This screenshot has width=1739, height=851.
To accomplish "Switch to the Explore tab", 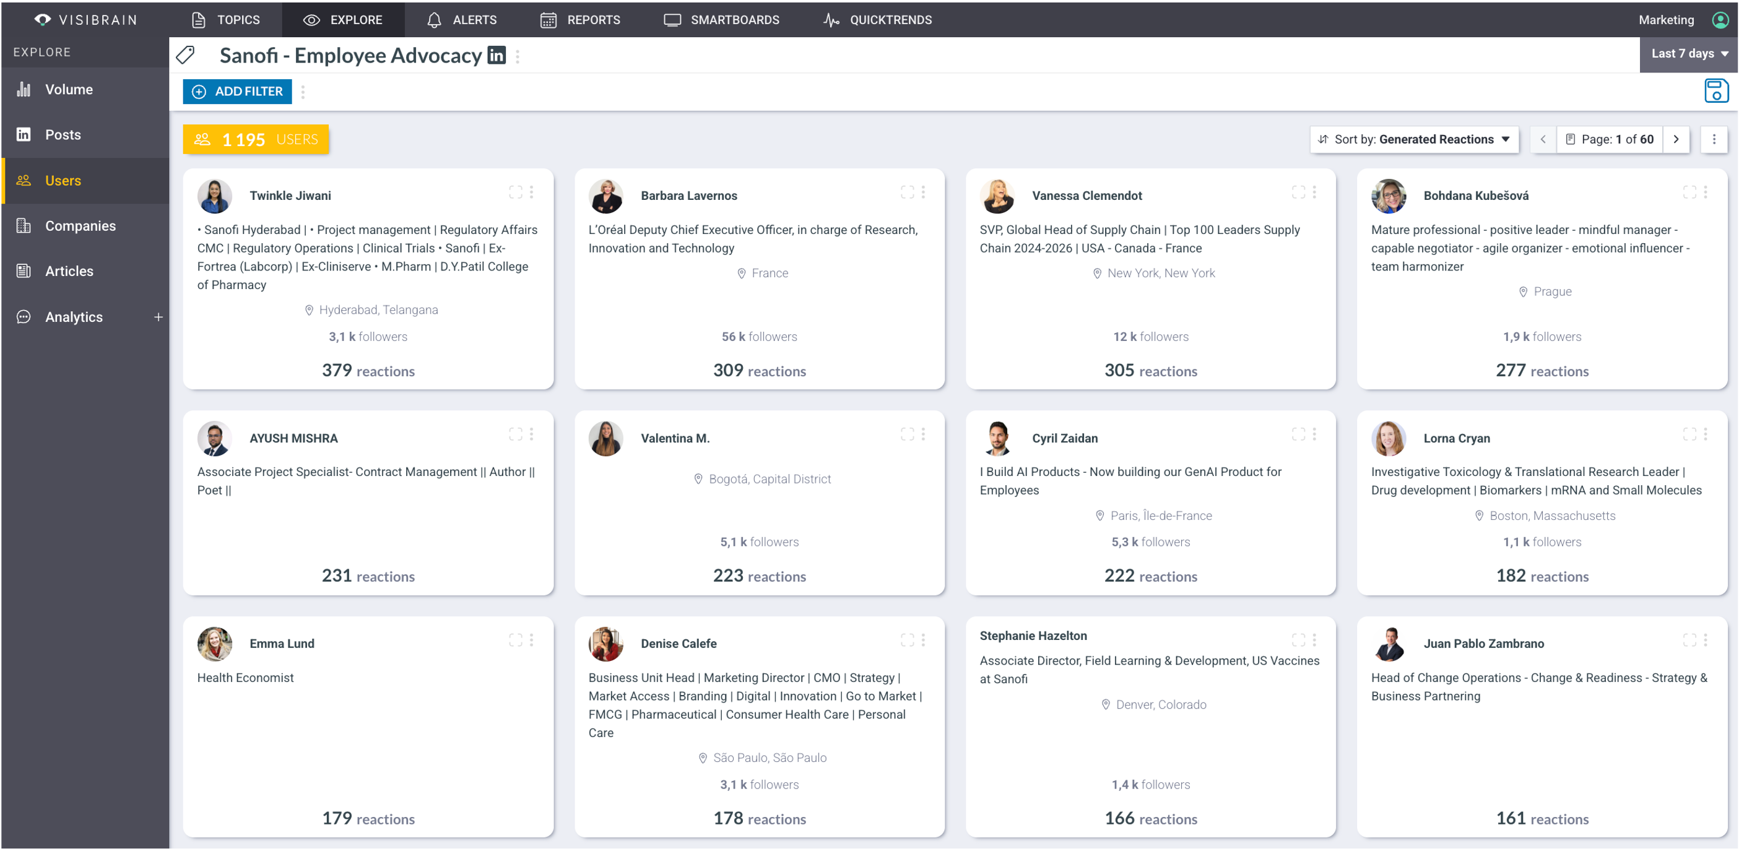I will click(x=343, y=20).
